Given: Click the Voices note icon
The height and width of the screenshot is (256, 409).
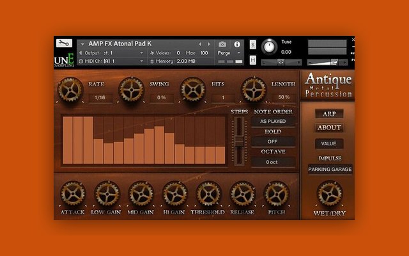Looking at the screenshot, I should (152, 53).
